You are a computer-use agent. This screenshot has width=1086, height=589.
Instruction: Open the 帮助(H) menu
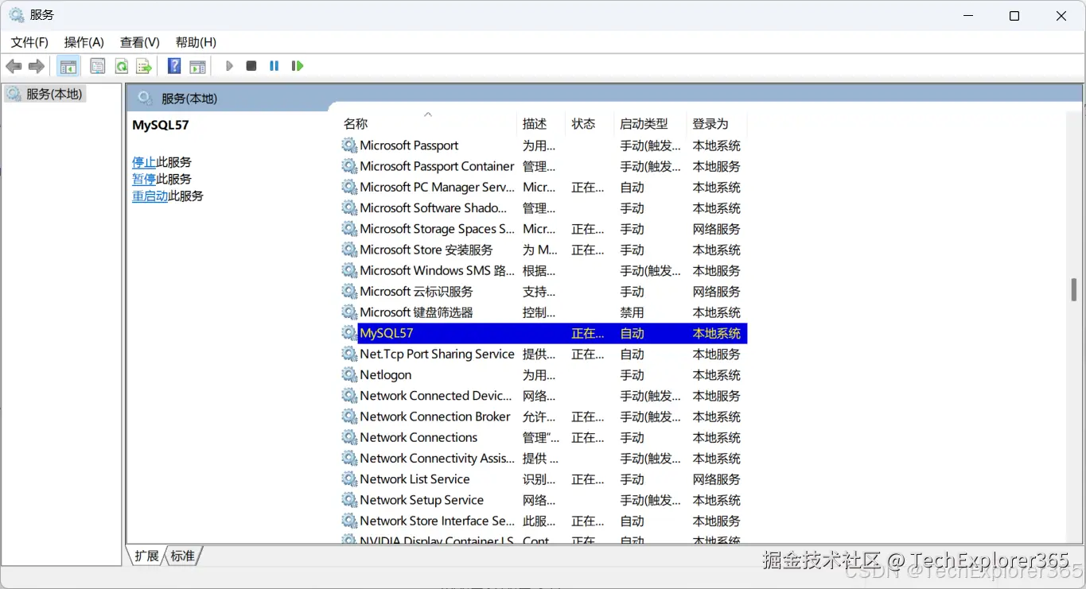[x=196, y=42]
